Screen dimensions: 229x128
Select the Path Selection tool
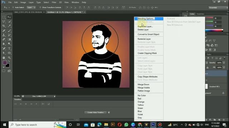[x=4, y=53]
